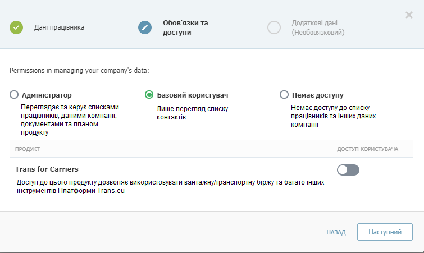
Task: Click the Доступ до цього продукту description
Action: (170, 186)
